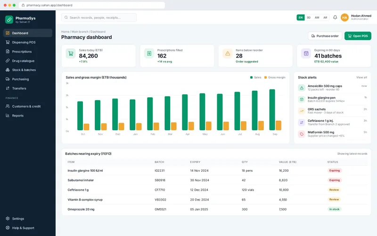Click the Help & Support lifebuoy icon
This screenshot has height=236, width=377.
coord(8,228)
